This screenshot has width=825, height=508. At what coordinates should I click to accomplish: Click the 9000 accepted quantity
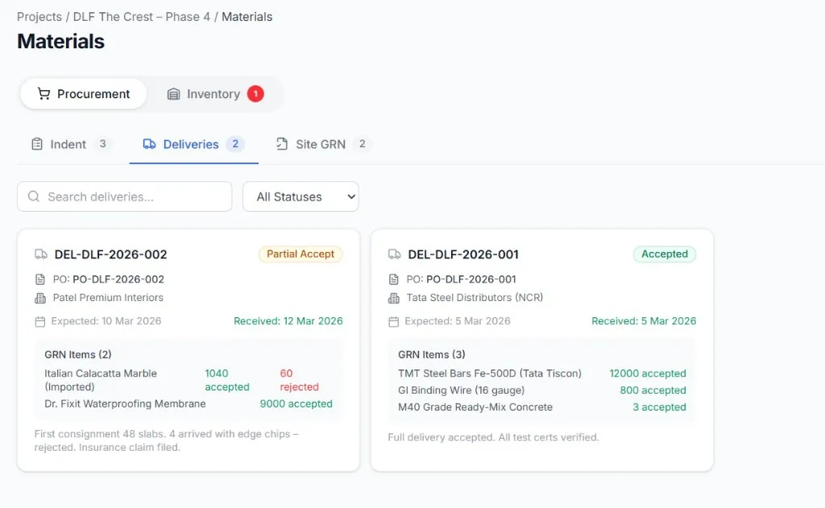tap(296, 404)
